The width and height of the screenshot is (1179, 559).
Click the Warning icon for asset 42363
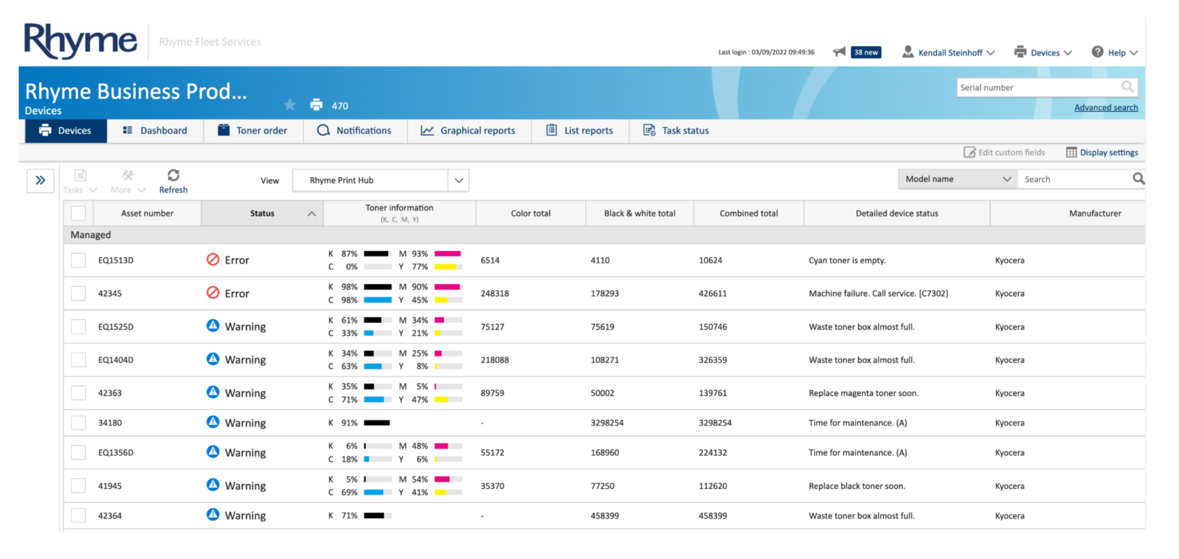pyautogui.click(x=213, y=392)
